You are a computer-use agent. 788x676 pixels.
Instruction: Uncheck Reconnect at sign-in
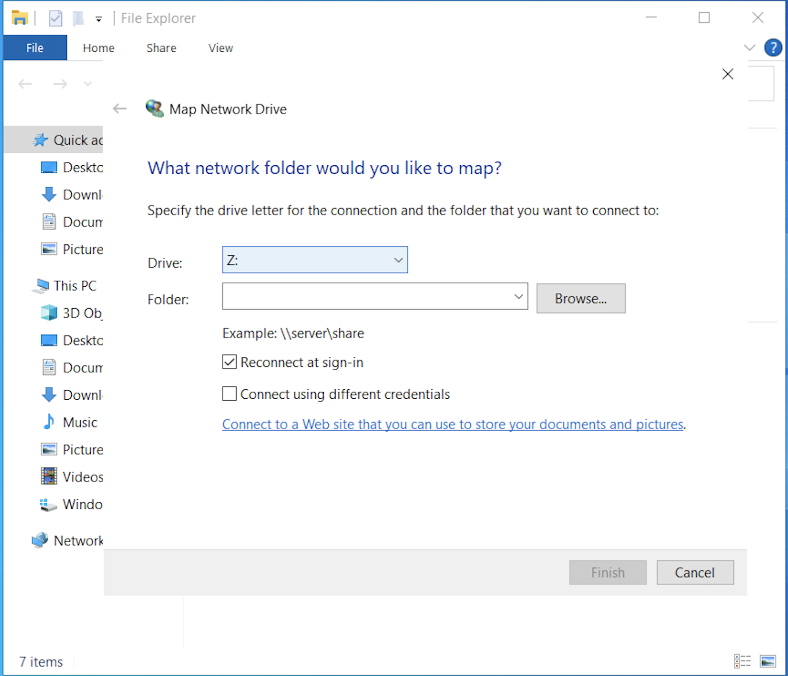pyautogui.click(x=230, y=362)
